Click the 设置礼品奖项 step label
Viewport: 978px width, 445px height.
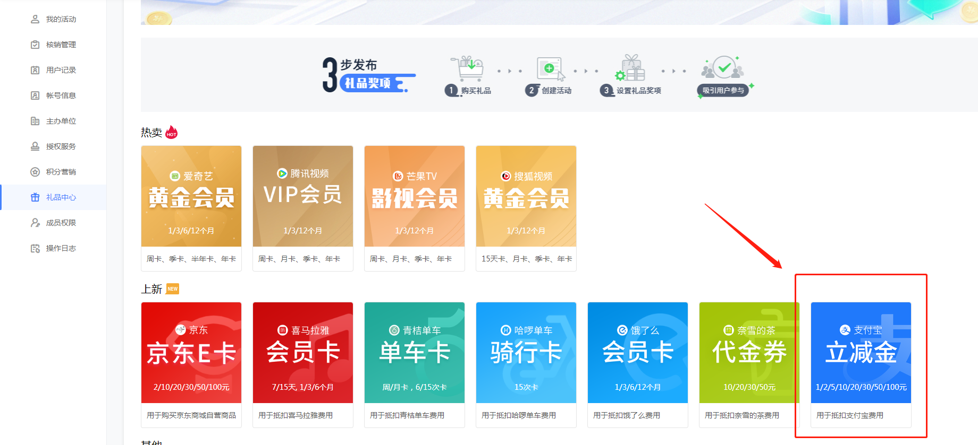click(x=639, y=91)
